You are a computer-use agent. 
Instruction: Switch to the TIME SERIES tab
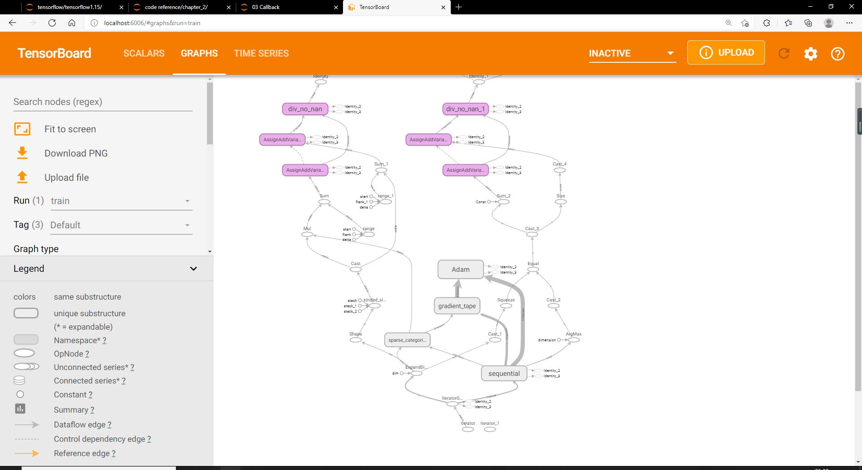pyautogui.click(x=261, y=53)
